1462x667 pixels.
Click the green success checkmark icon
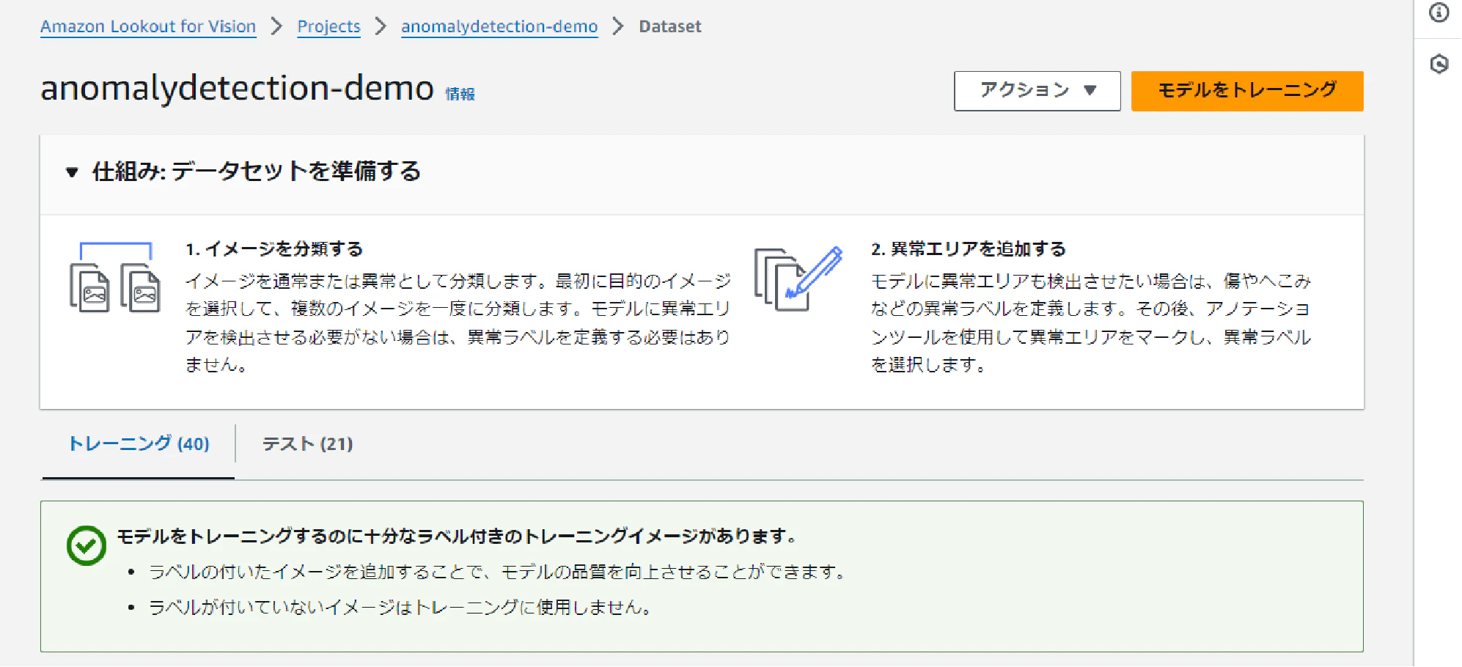87,545
